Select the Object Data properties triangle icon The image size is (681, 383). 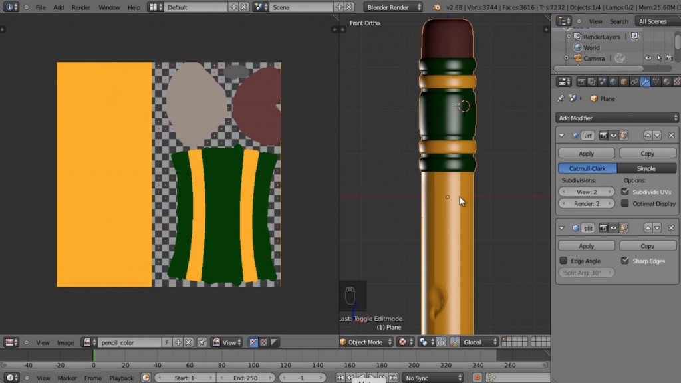(x=656, y=81)
